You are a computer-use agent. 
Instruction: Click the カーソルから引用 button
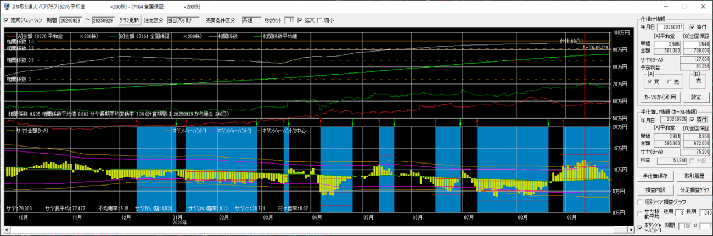click(661, 97)
